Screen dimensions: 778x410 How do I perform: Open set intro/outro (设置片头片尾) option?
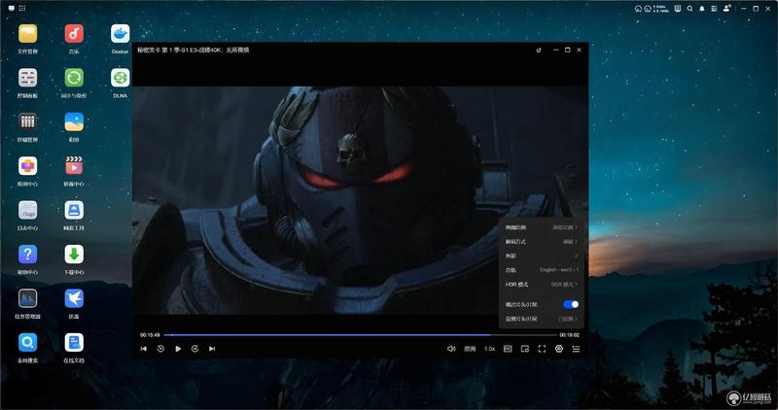(542, 319)
